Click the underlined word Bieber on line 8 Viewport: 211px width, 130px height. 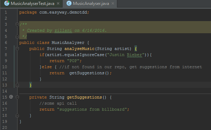pos(134,55)
